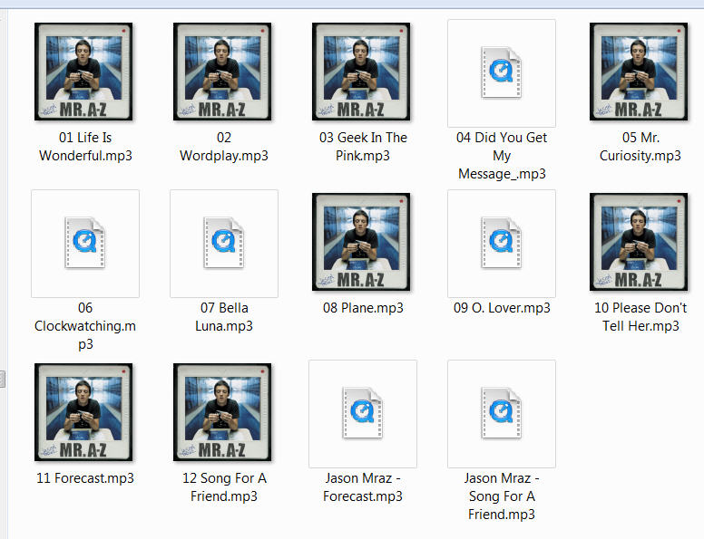Image resolution: width=704 pixels, height=539 pixels.
Task: Click the file name 12 Song For A Friend.mp3
Action: pos(223,487)
